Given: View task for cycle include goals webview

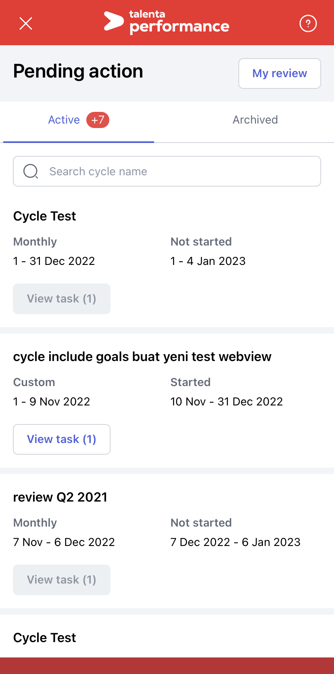Looking at the screenshot, I should coord(62,439).
